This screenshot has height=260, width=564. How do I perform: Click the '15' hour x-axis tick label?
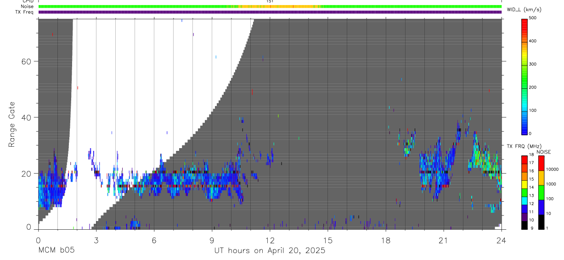[327, 240]
